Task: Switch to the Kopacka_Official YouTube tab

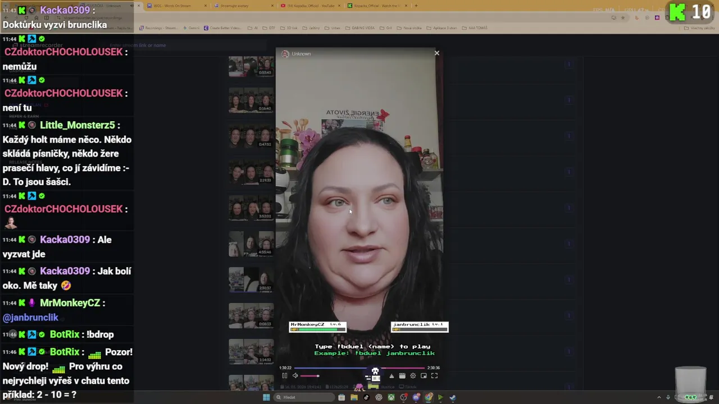Action: click(x=311, y=6)
